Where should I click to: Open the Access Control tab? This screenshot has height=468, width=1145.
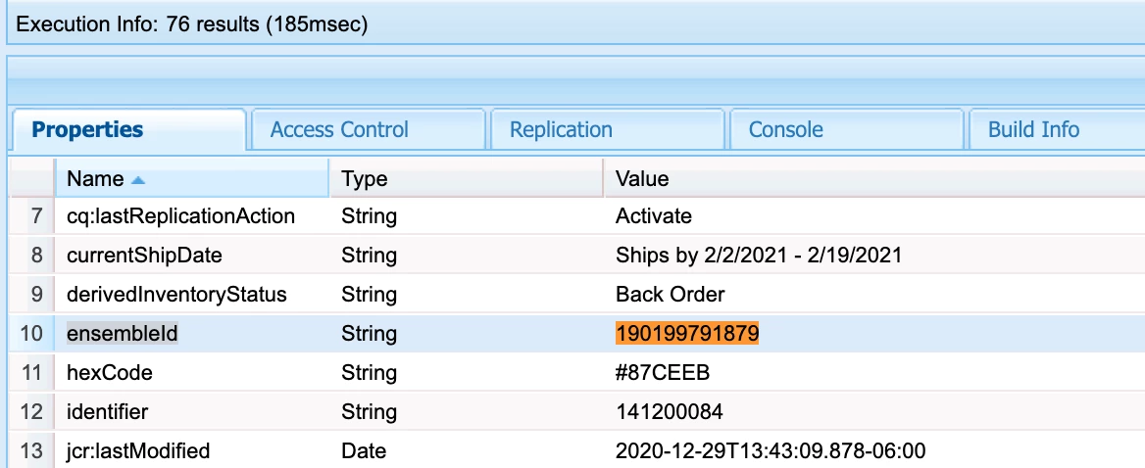tap(339, 129)
